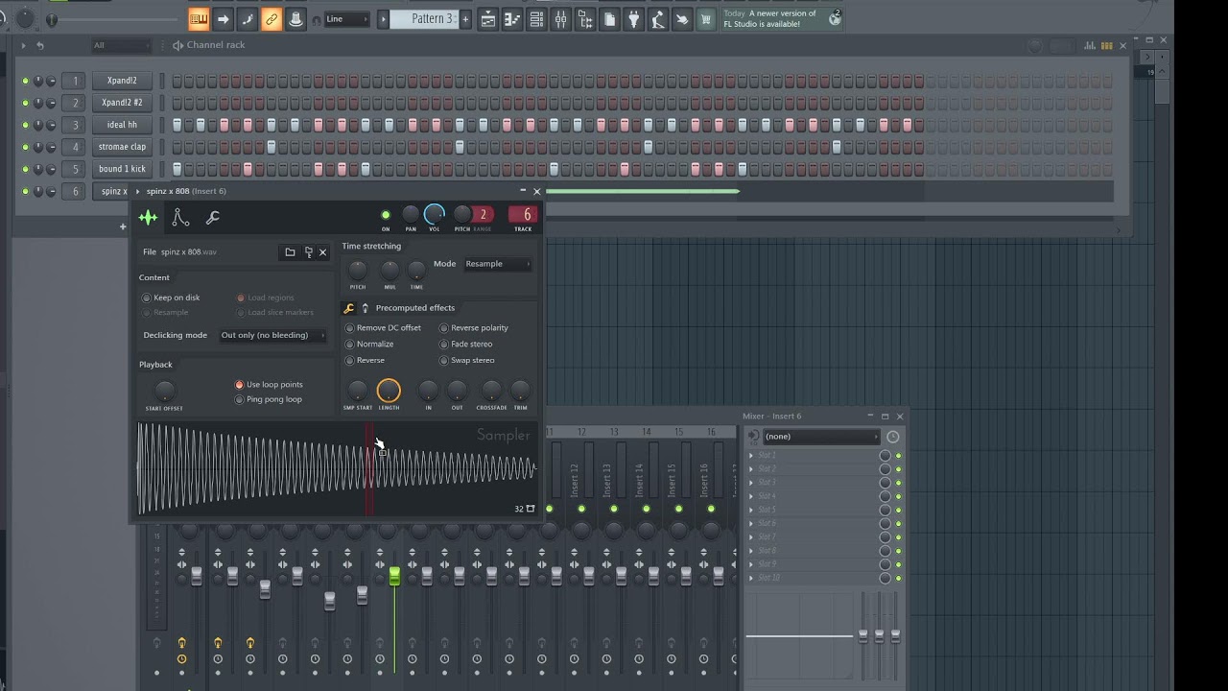Open the Browser view toolbar icon
This screenshot has width=1228, height=691.
tap(584, 19)
